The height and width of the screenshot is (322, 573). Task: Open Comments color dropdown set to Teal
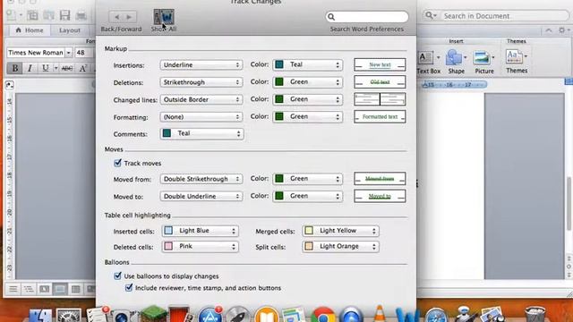[201, 133]
